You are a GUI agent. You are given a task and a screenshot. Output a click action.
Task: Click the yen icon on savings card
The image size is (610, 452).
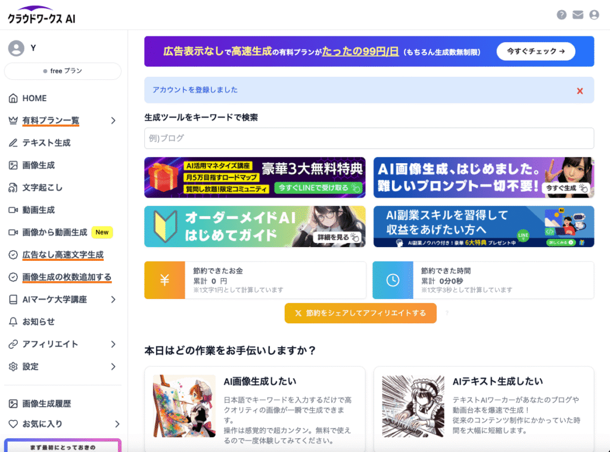tap(164, 280)
